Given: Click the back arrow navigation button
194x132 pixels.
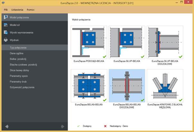Looking at the screenshot, I should pyautogui.click(x=7, y=127).
